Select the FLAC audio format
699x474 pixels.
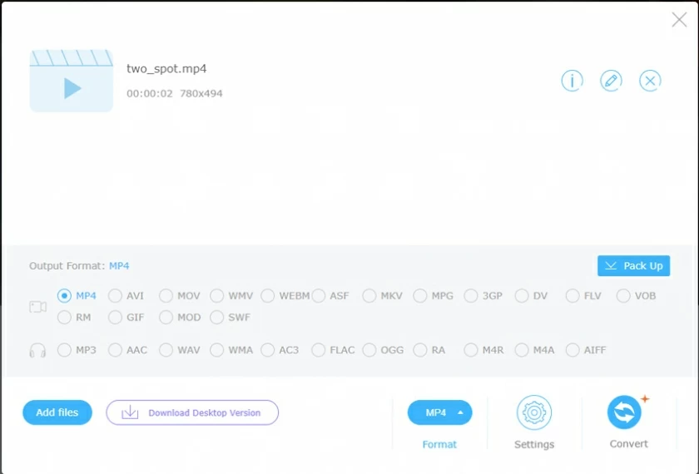click(319, 350)
